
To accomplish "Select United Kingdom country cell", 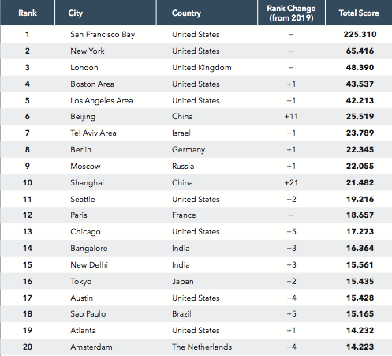I will [202, 68].
